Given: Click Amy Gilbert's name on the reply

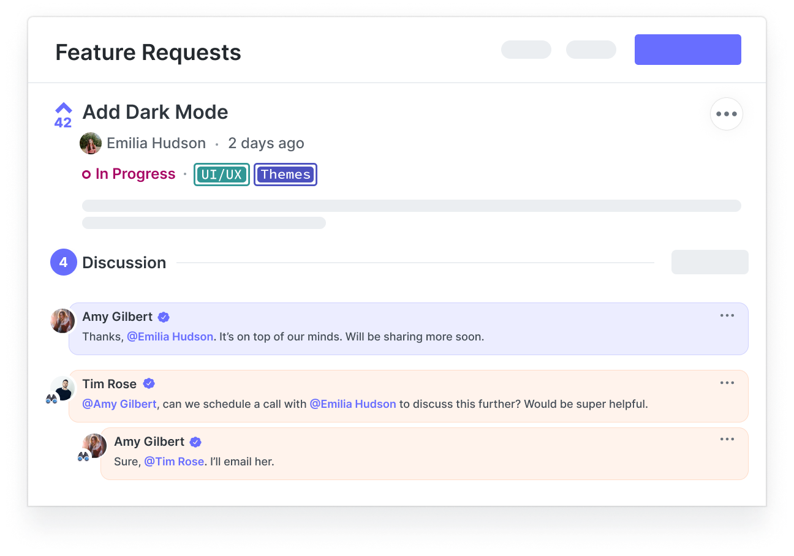Looking at the screenshot, I should (149, 441).
